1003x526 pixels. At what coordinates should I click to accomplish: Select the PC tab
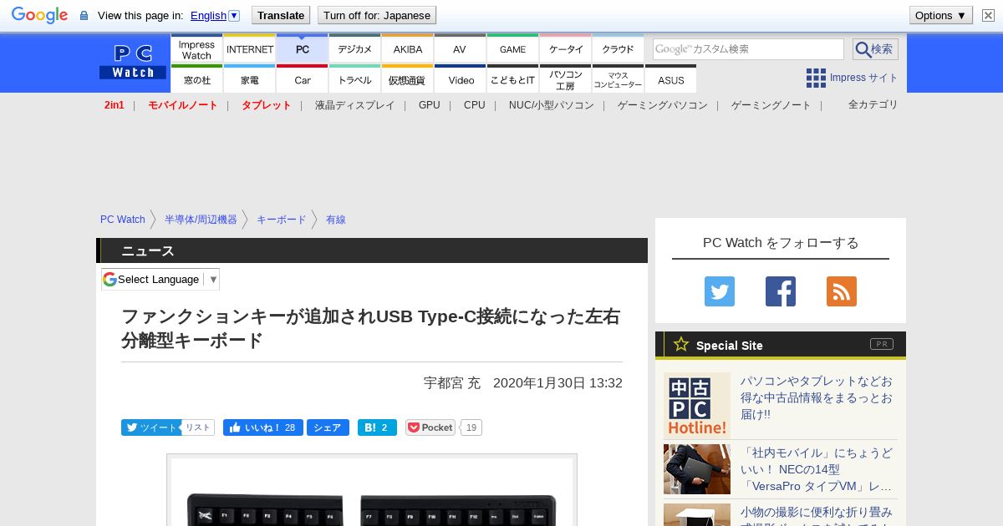tap(303, 49)
